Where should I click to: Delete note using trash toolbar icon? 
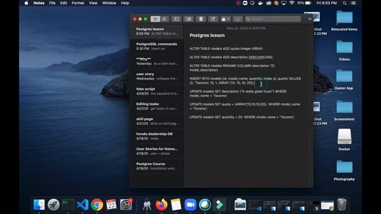point(201,19)
